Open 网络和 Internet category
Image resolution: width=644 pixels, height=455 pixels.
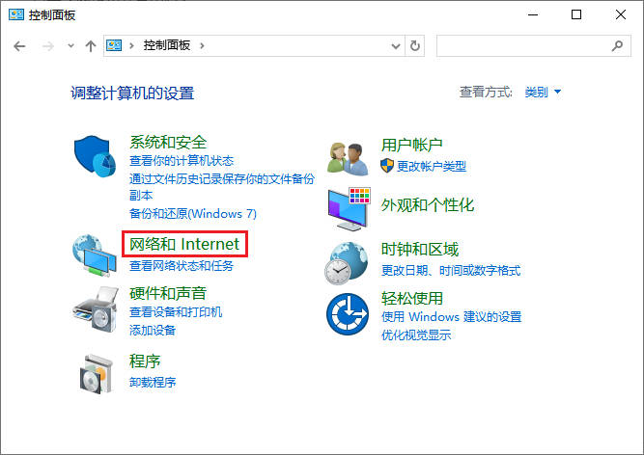click(x=184, y=244)
